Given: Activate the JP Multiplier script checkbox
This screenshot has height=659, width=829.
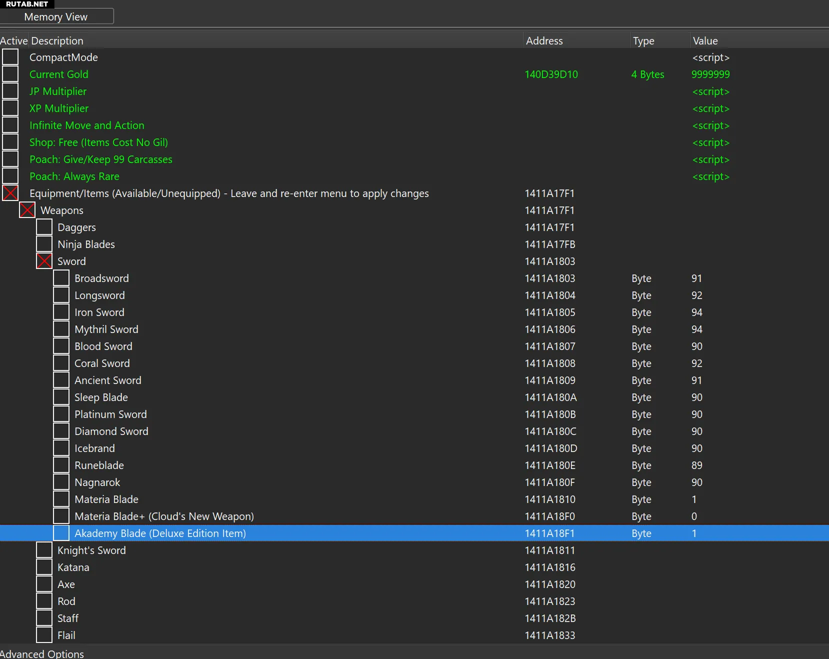Looking at the screenshot, I should tap(10, 91).
